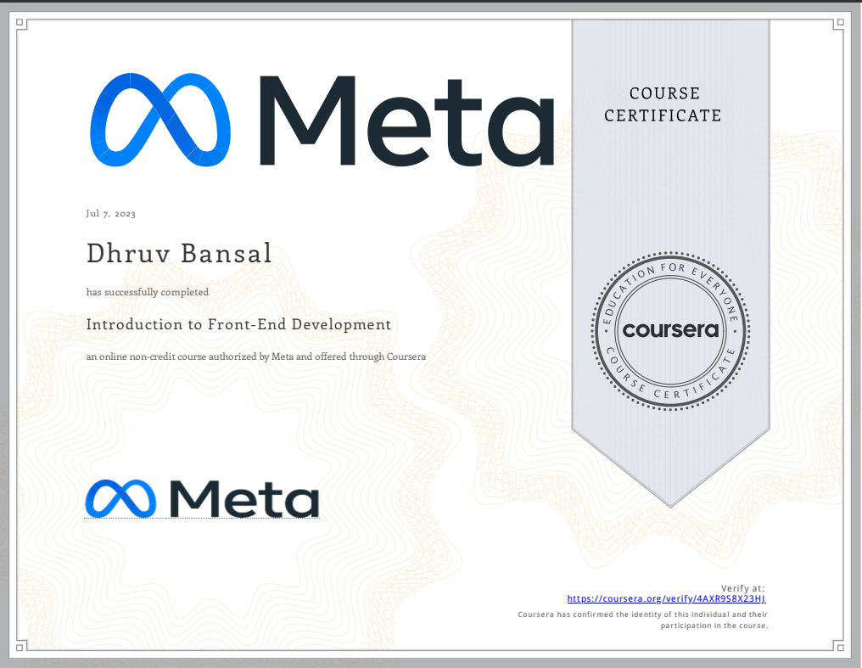Image resolution: width=862 pixels, height=668 pixels.
Task: Click 'Coursera has confirmed the identity' statement
Action: click(x=642, y=620)
